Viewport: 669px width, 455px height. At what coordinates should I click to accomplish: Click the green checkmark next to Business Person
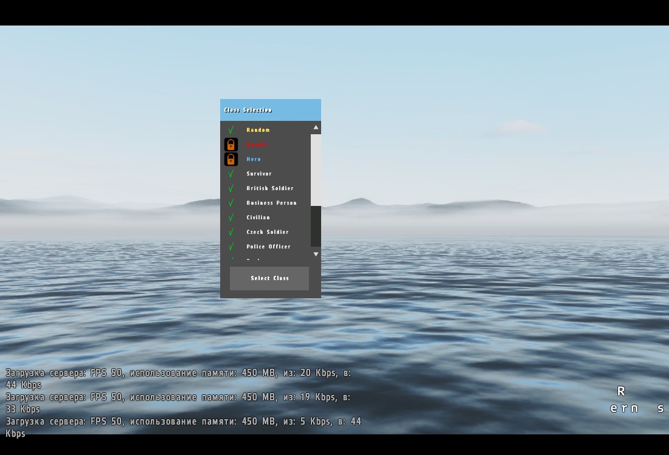point(231,203)
